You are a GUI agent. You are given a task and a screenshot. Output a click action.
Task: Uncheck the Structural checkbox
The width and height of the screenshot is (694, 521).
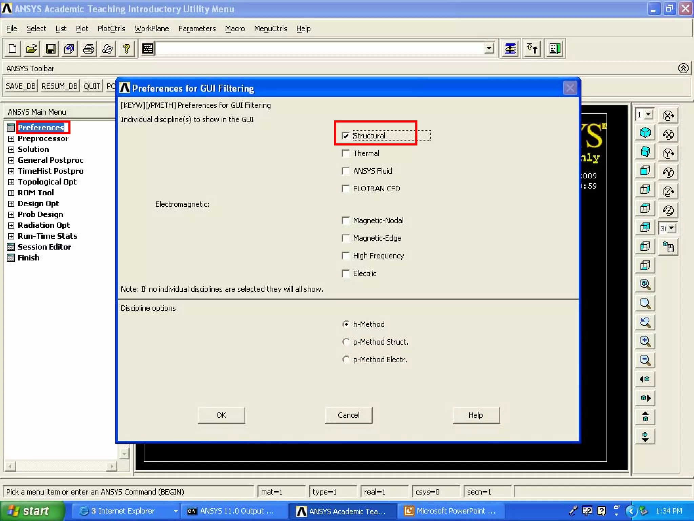346,136
